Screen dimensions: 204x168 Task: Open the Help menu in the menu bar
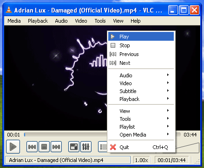pyautogui.click(x=136, y=21)
